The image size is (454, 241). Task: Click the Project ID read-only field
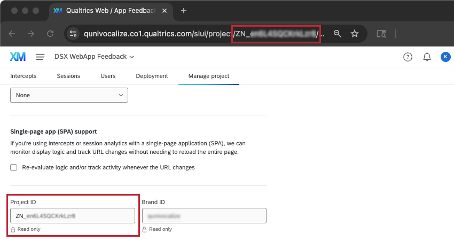72,216
